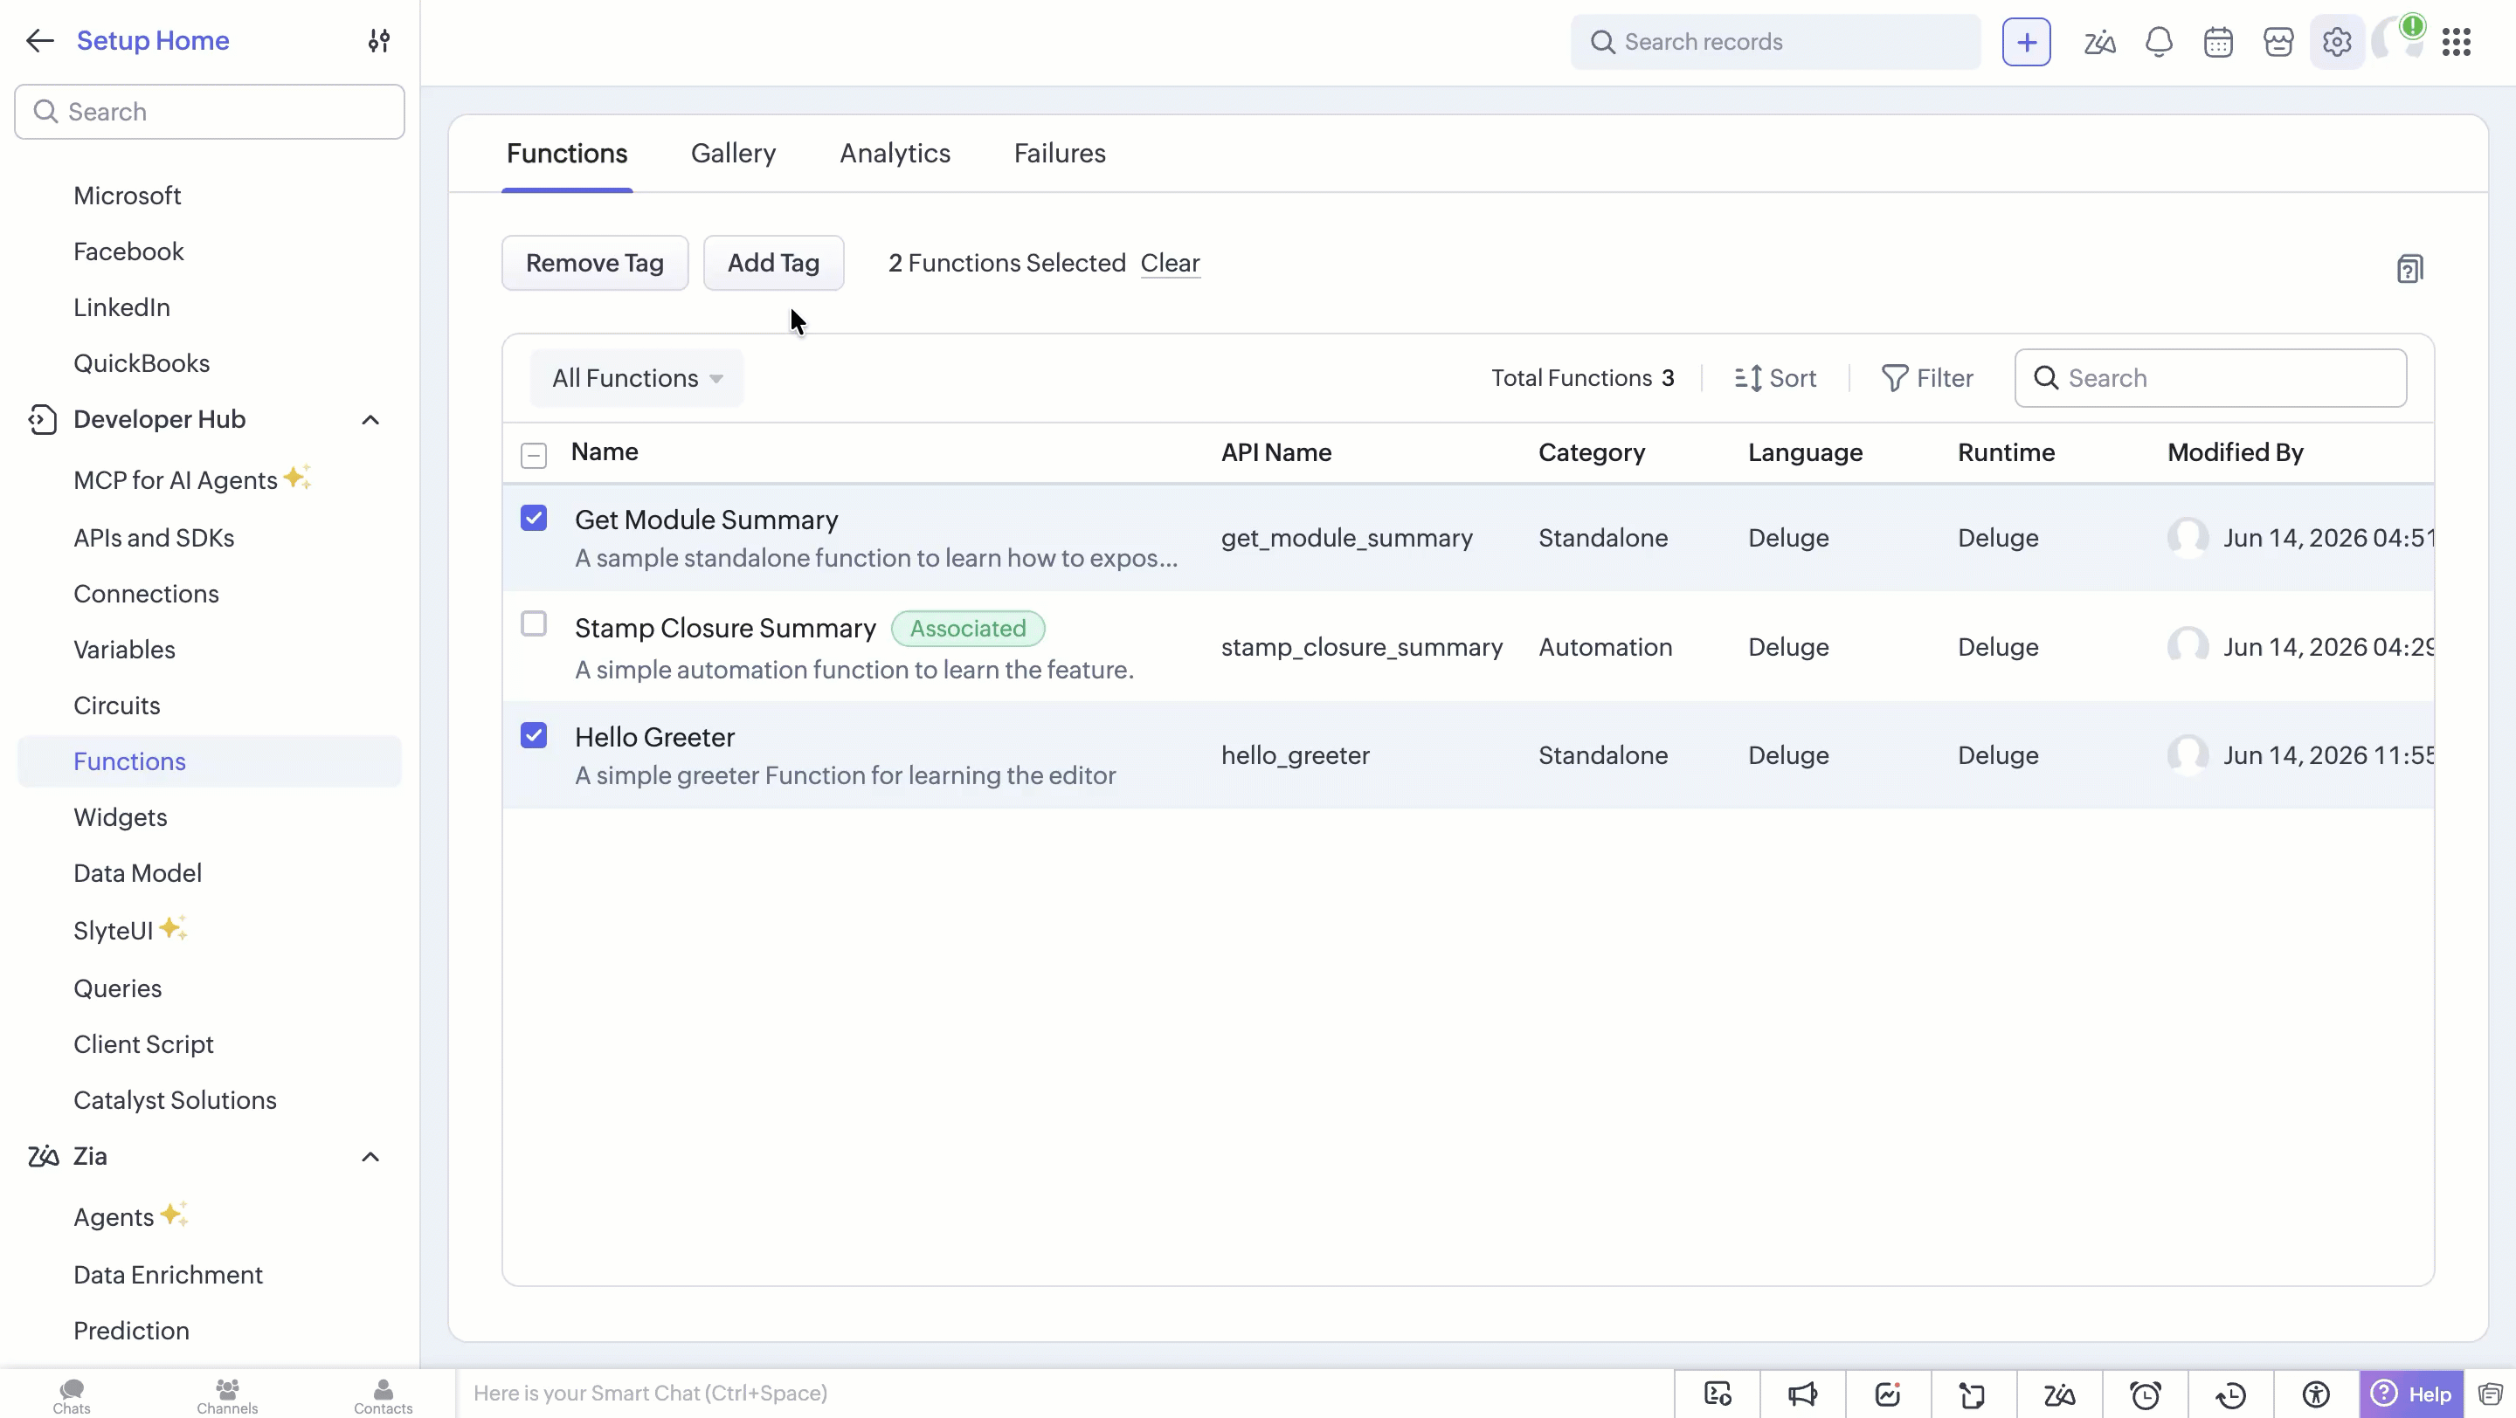Select the Functions tab

(x=566, y=153)
